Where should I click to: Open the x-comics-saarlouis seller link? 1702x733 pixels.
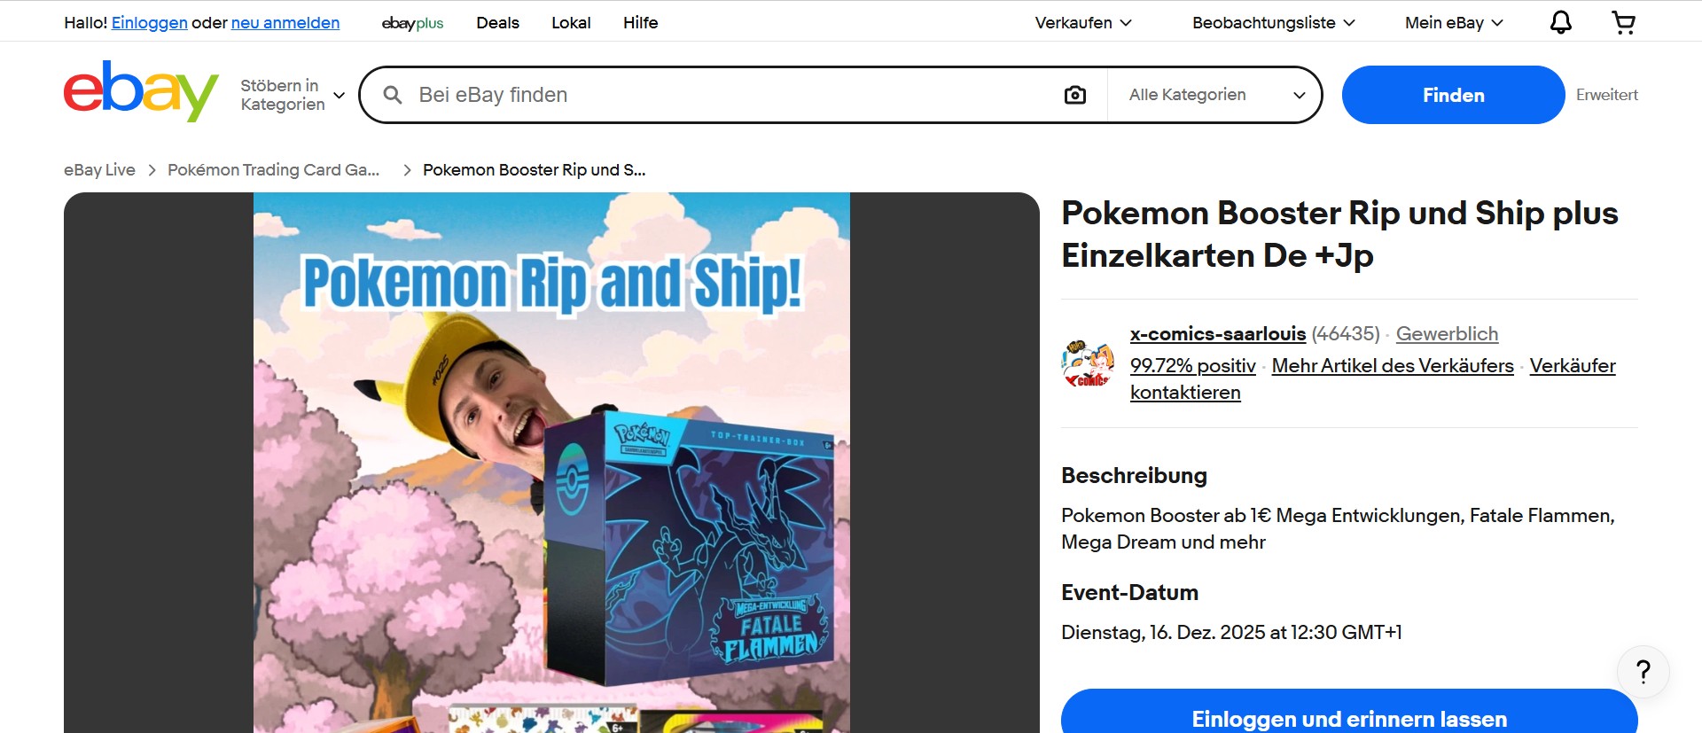point(1218,334)
